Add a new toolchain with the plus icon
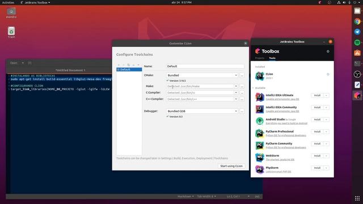This screenshot has width=363, height=204. click(x=119, y=65)
